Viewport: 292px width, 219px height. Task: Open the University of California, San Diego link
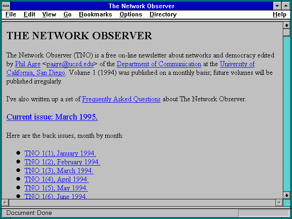237,64
